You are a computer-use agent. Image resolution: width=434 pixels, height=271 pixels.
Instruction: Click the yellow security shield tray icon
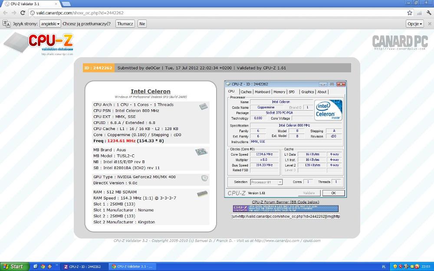click(x=395, y=267)
